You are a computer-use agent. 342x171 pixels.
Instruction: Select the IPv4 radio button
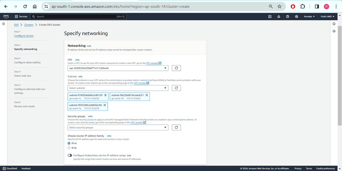tap(69, 143)
